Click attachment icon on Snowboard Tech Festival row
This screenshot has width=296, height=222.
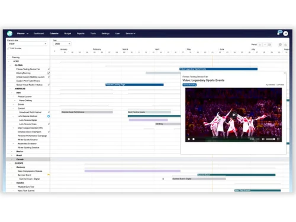click(49, 112)
